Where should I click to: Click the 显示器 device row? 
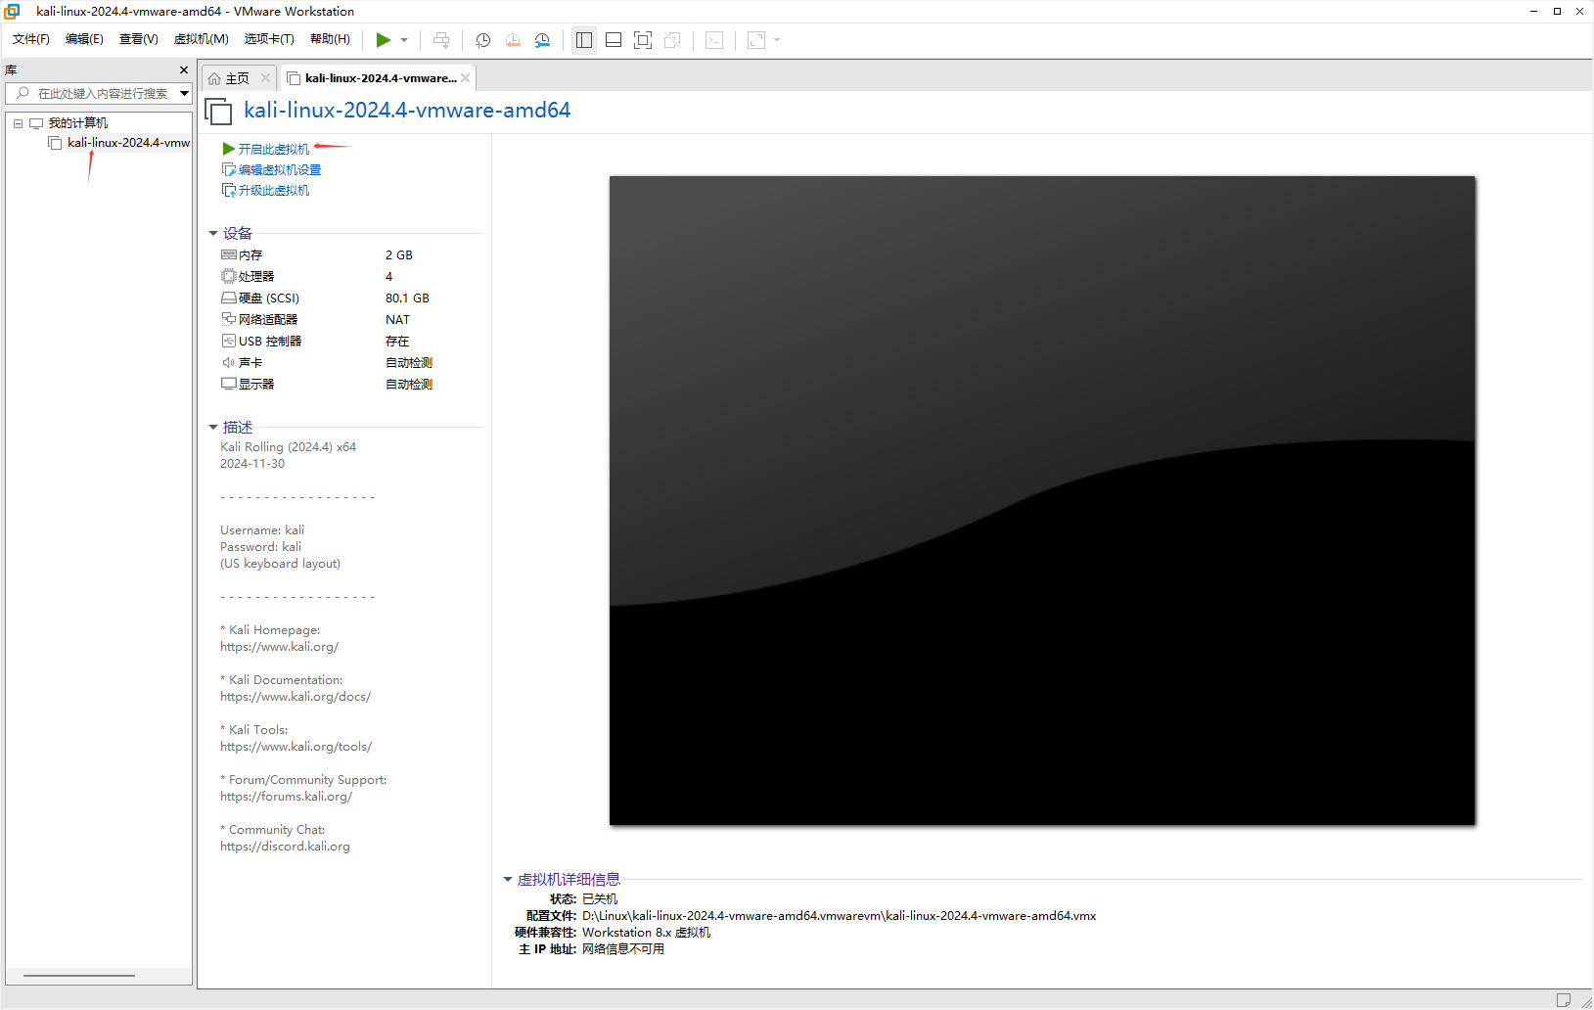(x=352, y=384)
